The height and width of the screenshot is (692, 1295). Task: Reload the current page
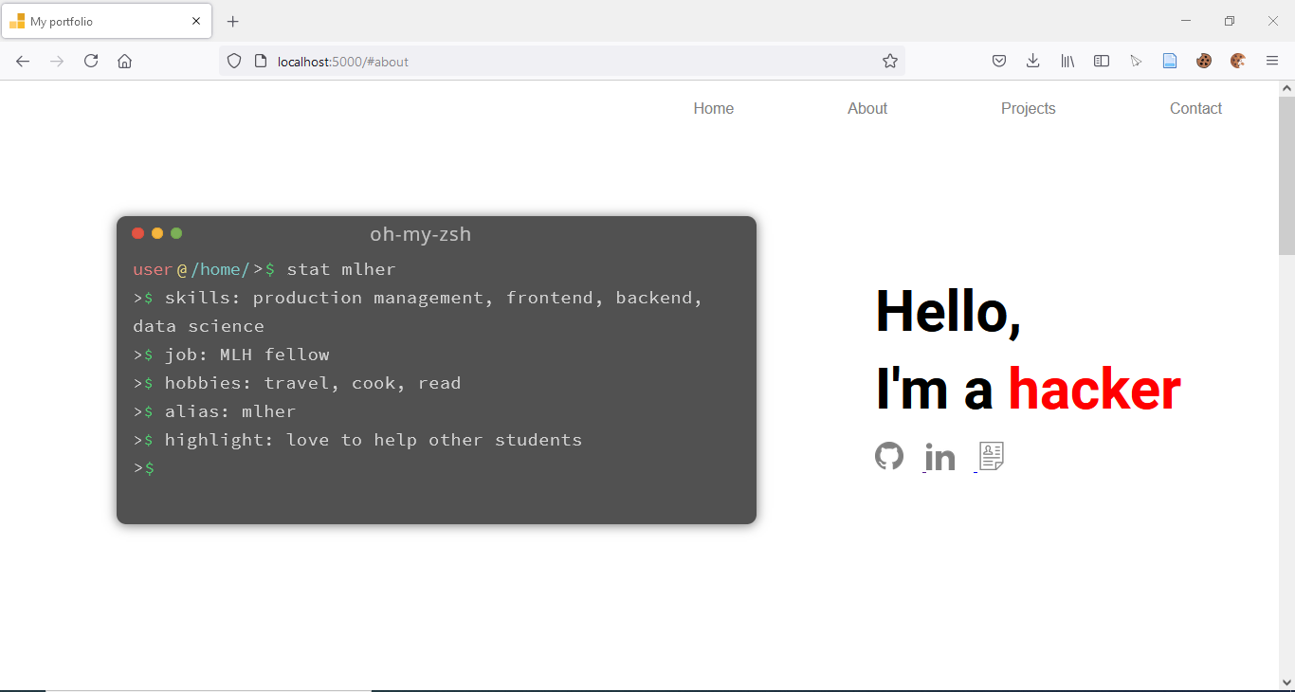[x=91, y=61]
